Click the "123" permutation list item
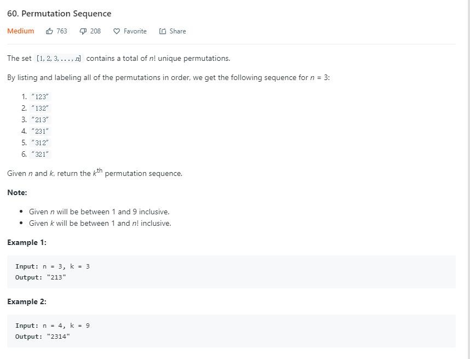The height and width of the screenshot is (359, 470). [40, 97]
